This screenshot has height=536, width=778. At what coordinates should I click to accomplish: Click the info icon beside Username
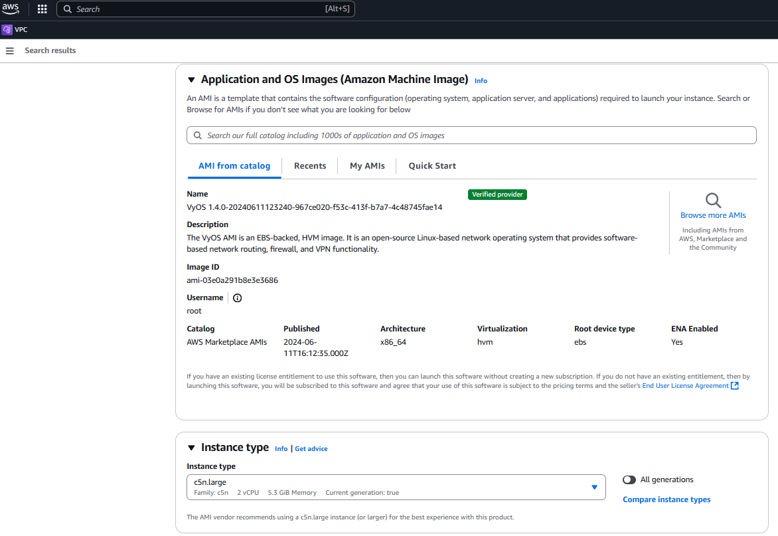click(x=237, y=298)
